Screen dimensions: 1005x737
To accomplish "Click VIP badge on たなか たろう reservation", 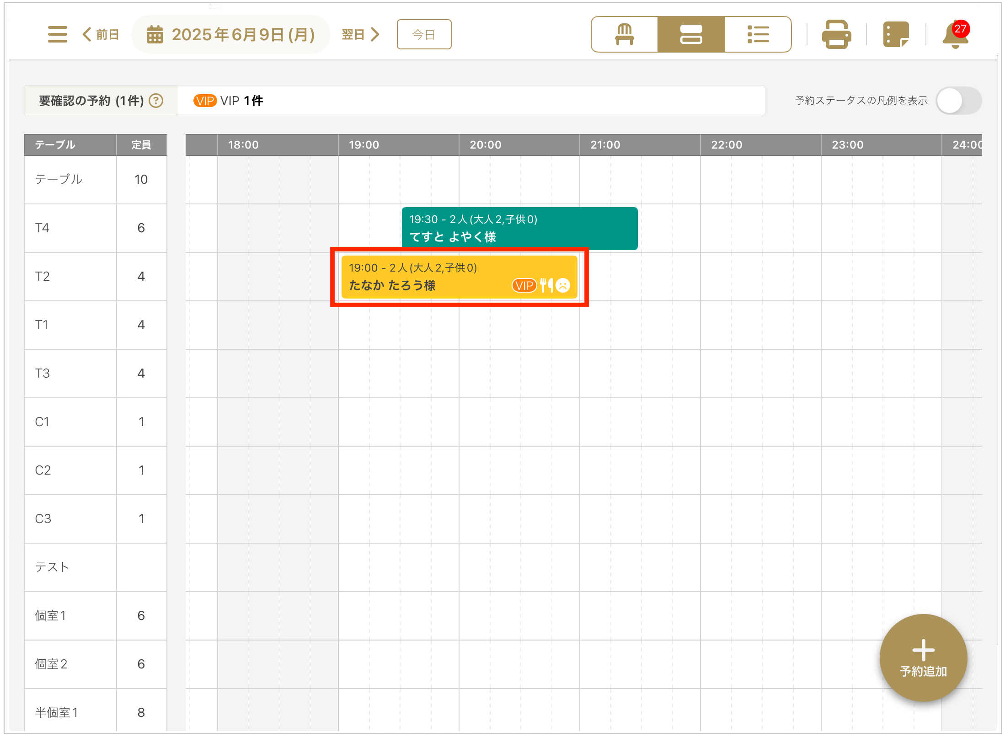I will click(x=524, y=285).
